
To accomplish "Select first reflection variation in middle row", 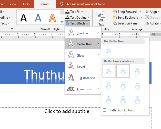I will 109,85.
